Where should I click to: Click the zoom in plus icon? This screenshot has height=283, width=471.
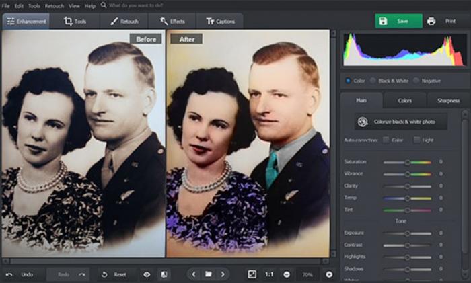click(x=329, y=274)
